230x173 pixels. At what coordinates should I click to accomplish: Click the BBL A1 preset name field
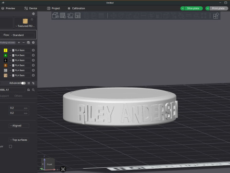coord(12,90)
